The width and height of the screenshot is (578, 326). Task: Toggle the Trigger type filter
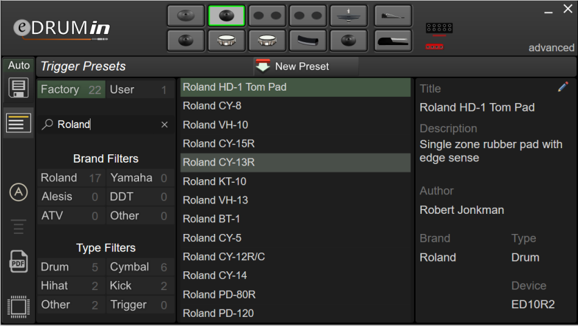[x=140, y=305]
